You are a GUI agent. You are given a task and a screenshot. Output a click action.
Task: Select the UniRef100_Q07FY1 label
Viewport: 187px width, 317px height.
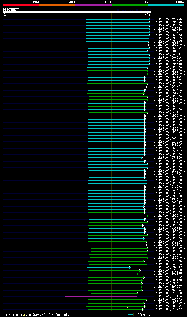click(168, 80)
